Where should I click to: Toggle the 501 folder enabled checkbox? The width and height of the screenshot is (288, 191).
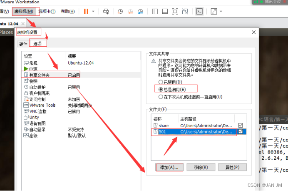click(x=241, y=131)
